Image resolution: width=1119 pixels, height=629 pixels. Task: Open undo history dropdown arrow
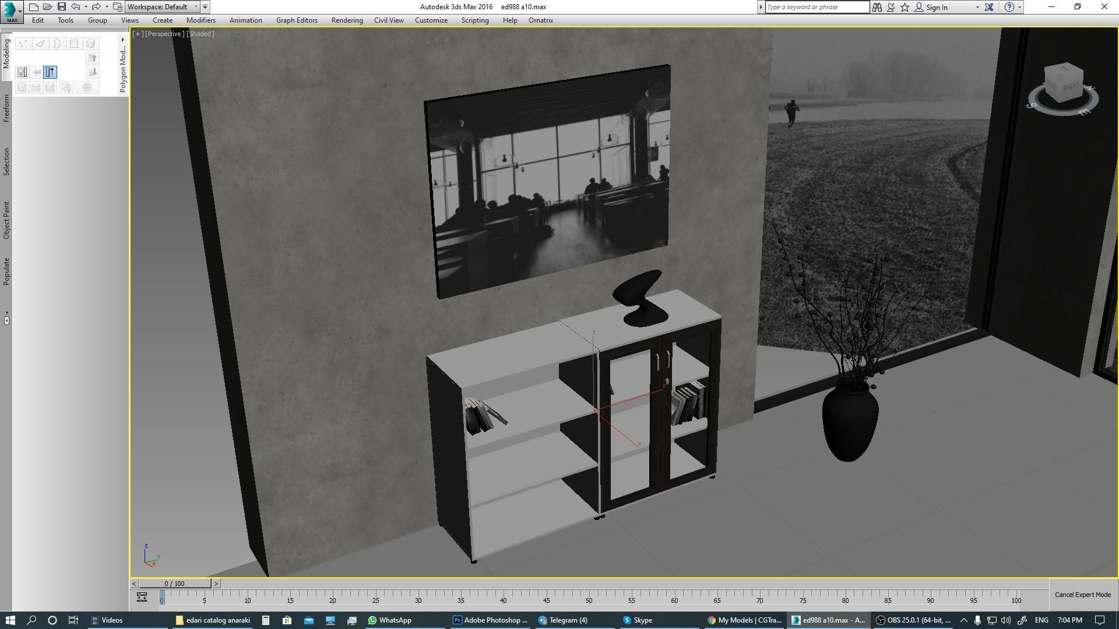click(86, 7)
